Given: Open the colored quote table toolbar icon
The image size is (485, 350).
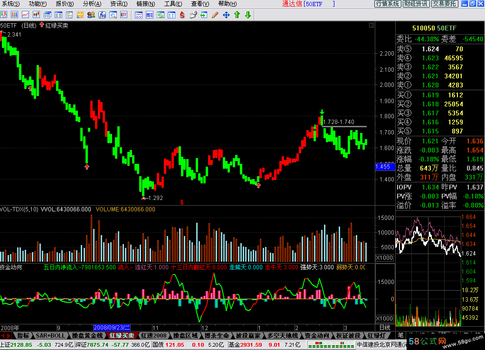Looking at the screenshot, I should click(15, 15).
